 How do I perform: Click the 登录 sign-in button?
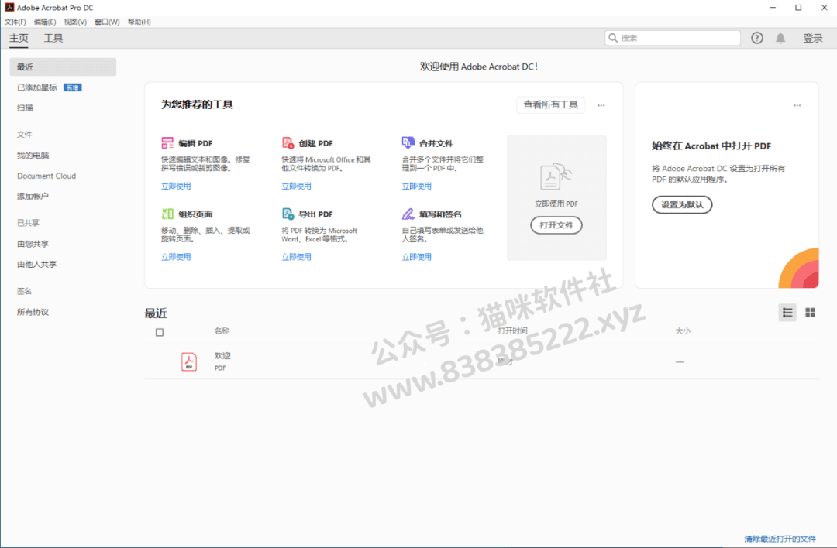tap(813, 39)
